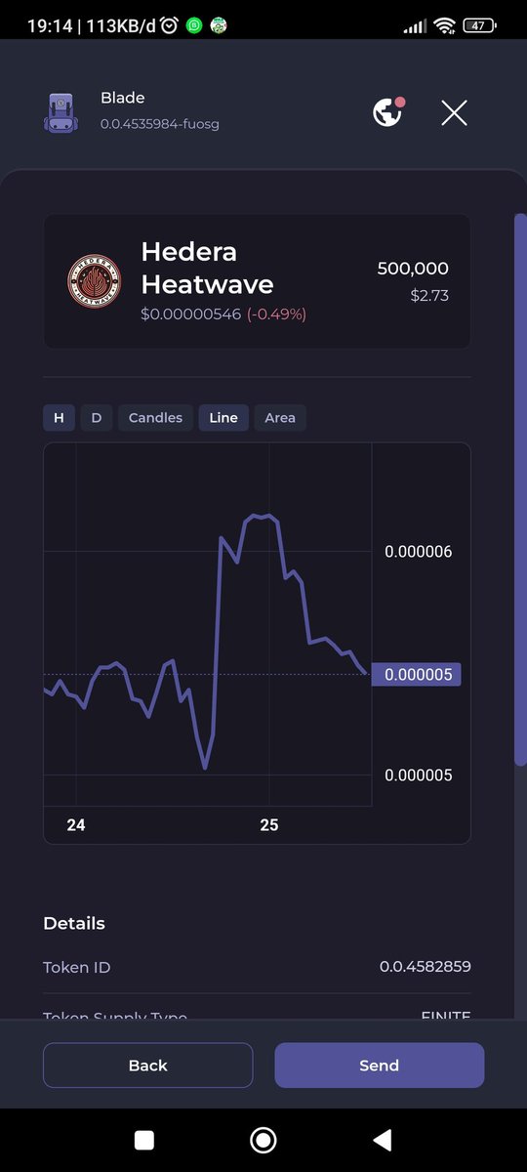Tap the $2.73 balance value
The width and height of the screenshot is (527, 1172).
point(429,295)
